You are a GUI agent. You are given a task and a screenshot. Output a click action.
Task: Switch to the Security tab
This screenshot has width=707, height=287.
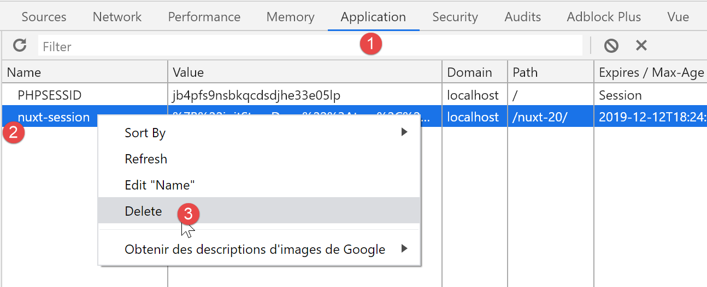tap(455, 17)
